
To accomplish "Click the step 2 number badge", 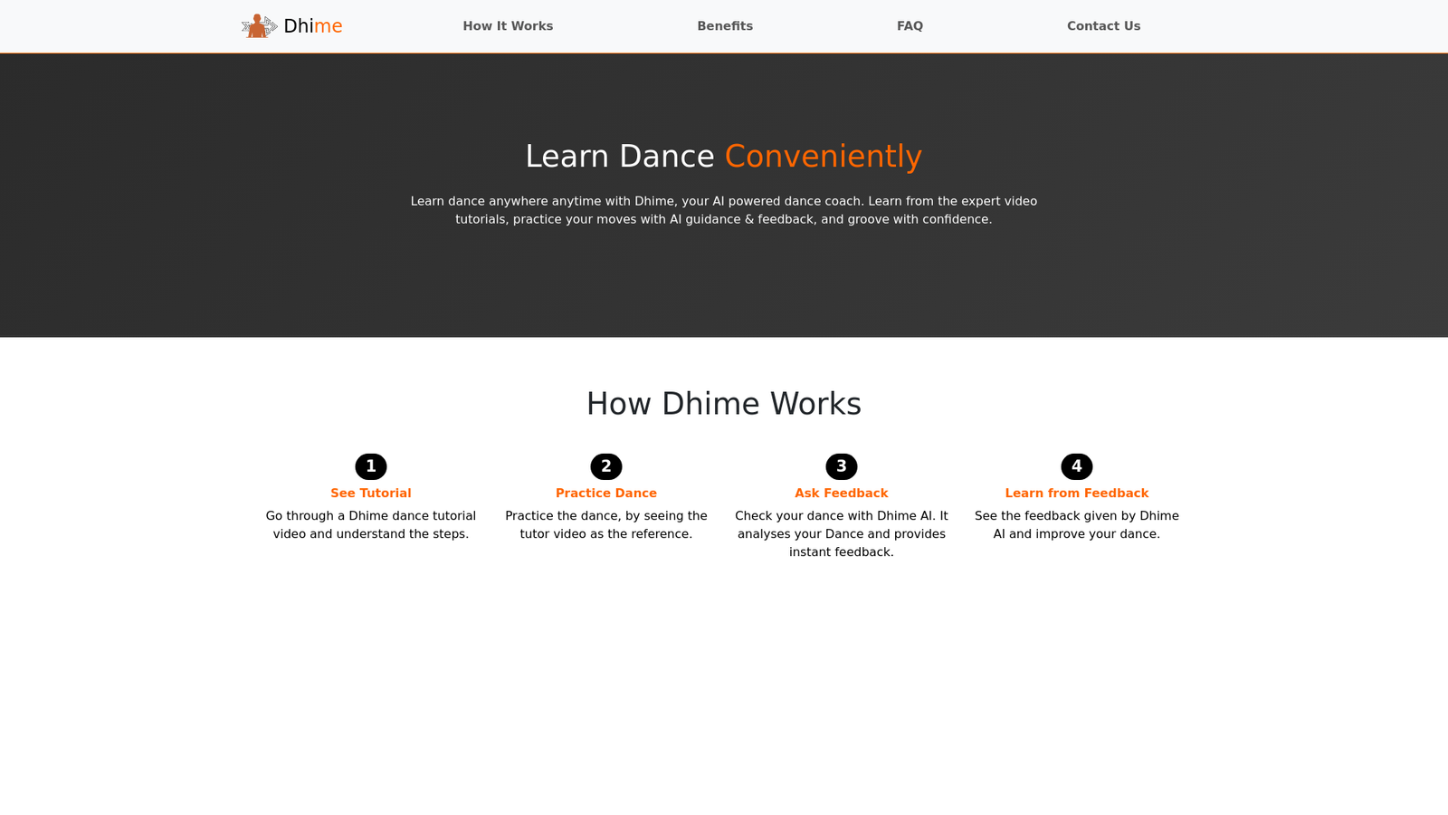I will click(606, 466).
